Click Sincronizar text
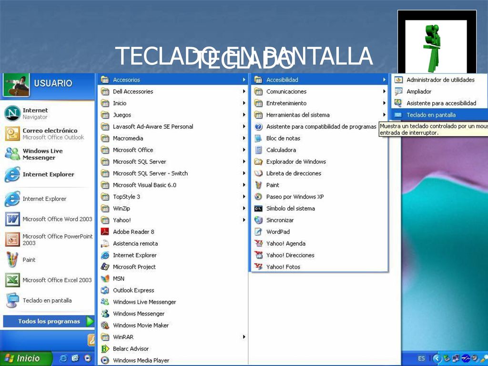This screenshot has width=488, height=366. [x=280, y=220]
